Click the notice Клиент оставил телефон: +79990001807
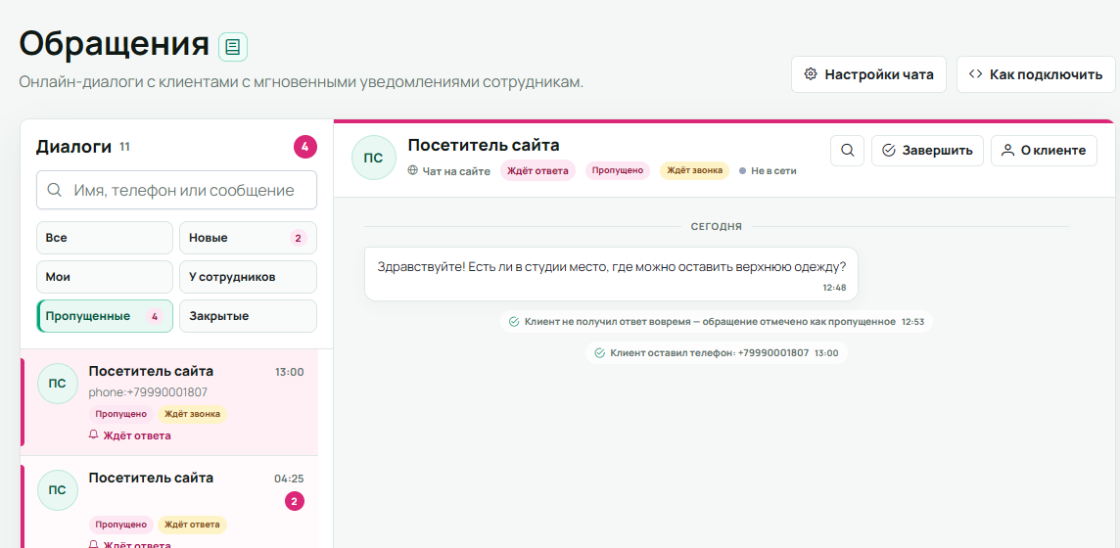Screen dimensions: 1120x548 tap(717, 353)
